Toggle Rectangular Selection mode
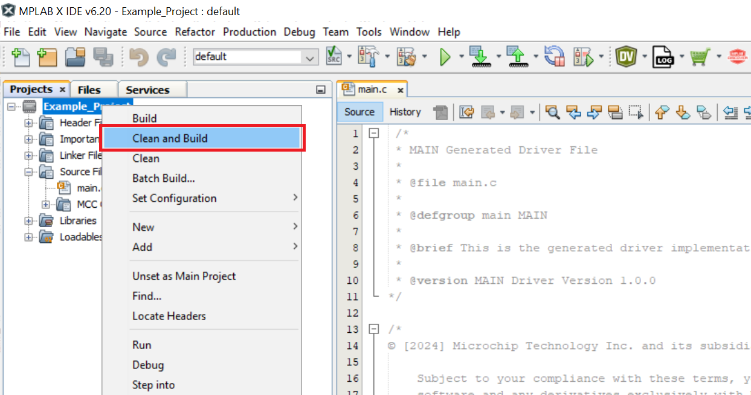The image size is (751, 395). [636, 112]
